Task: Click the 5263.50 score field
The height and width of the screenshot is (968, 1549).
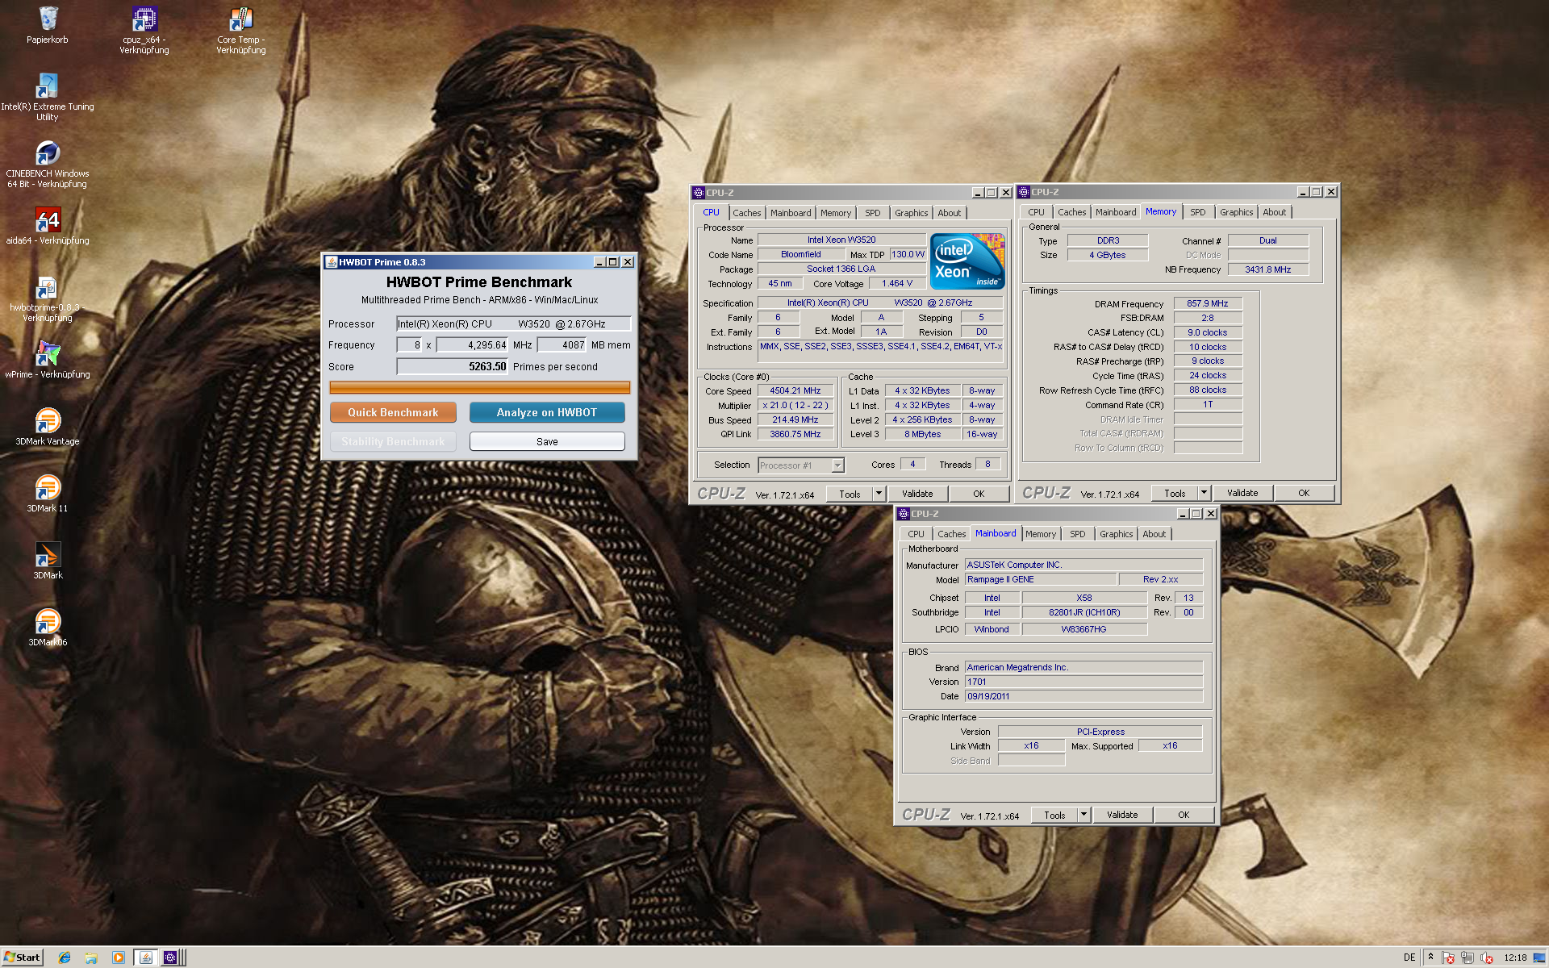Action: pos(453,366)
